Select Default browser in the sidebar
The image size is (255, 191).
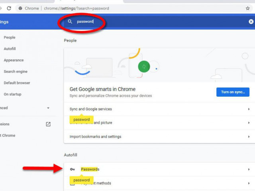(x=17, y=83)
